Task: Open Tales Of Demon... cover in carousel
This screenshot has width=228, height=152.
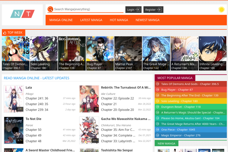Action: coord(16,53)
